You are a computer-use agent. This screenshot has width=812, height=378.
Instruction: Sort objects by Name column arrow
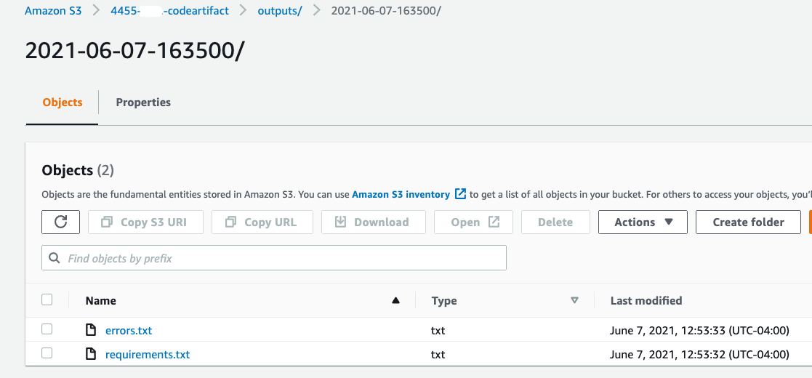pyautogui.click(x=396, y=300)
